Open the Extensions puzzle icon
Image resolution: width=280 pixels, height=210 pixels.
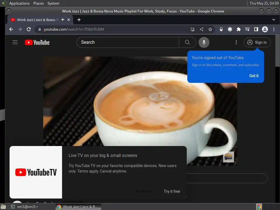(x=238, y=29)
